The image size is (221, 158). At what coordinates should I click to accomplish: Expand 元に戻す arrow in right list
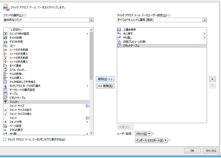pos(205,34)
